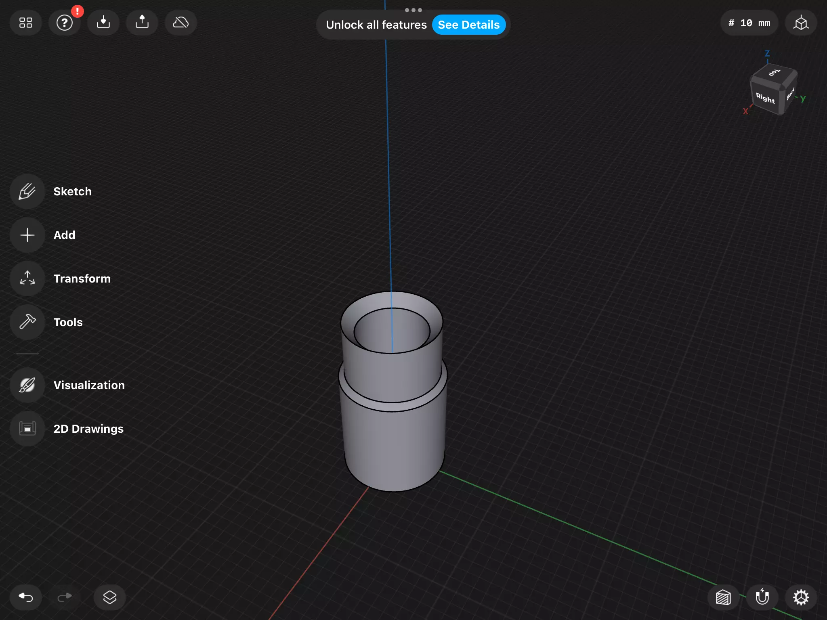The height and width of the screenshot is (620, 827).
Task: Open the 2D Drawings icon
Action: click(27, 429)
